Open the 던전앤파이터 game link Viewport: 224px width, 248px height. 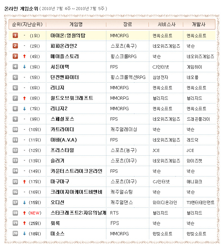(x=65, y=77)
